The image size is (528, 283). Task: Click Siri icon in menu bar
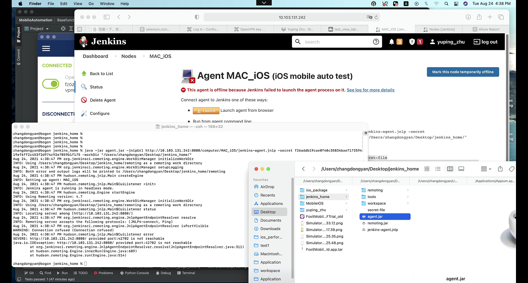coord(465,3)
